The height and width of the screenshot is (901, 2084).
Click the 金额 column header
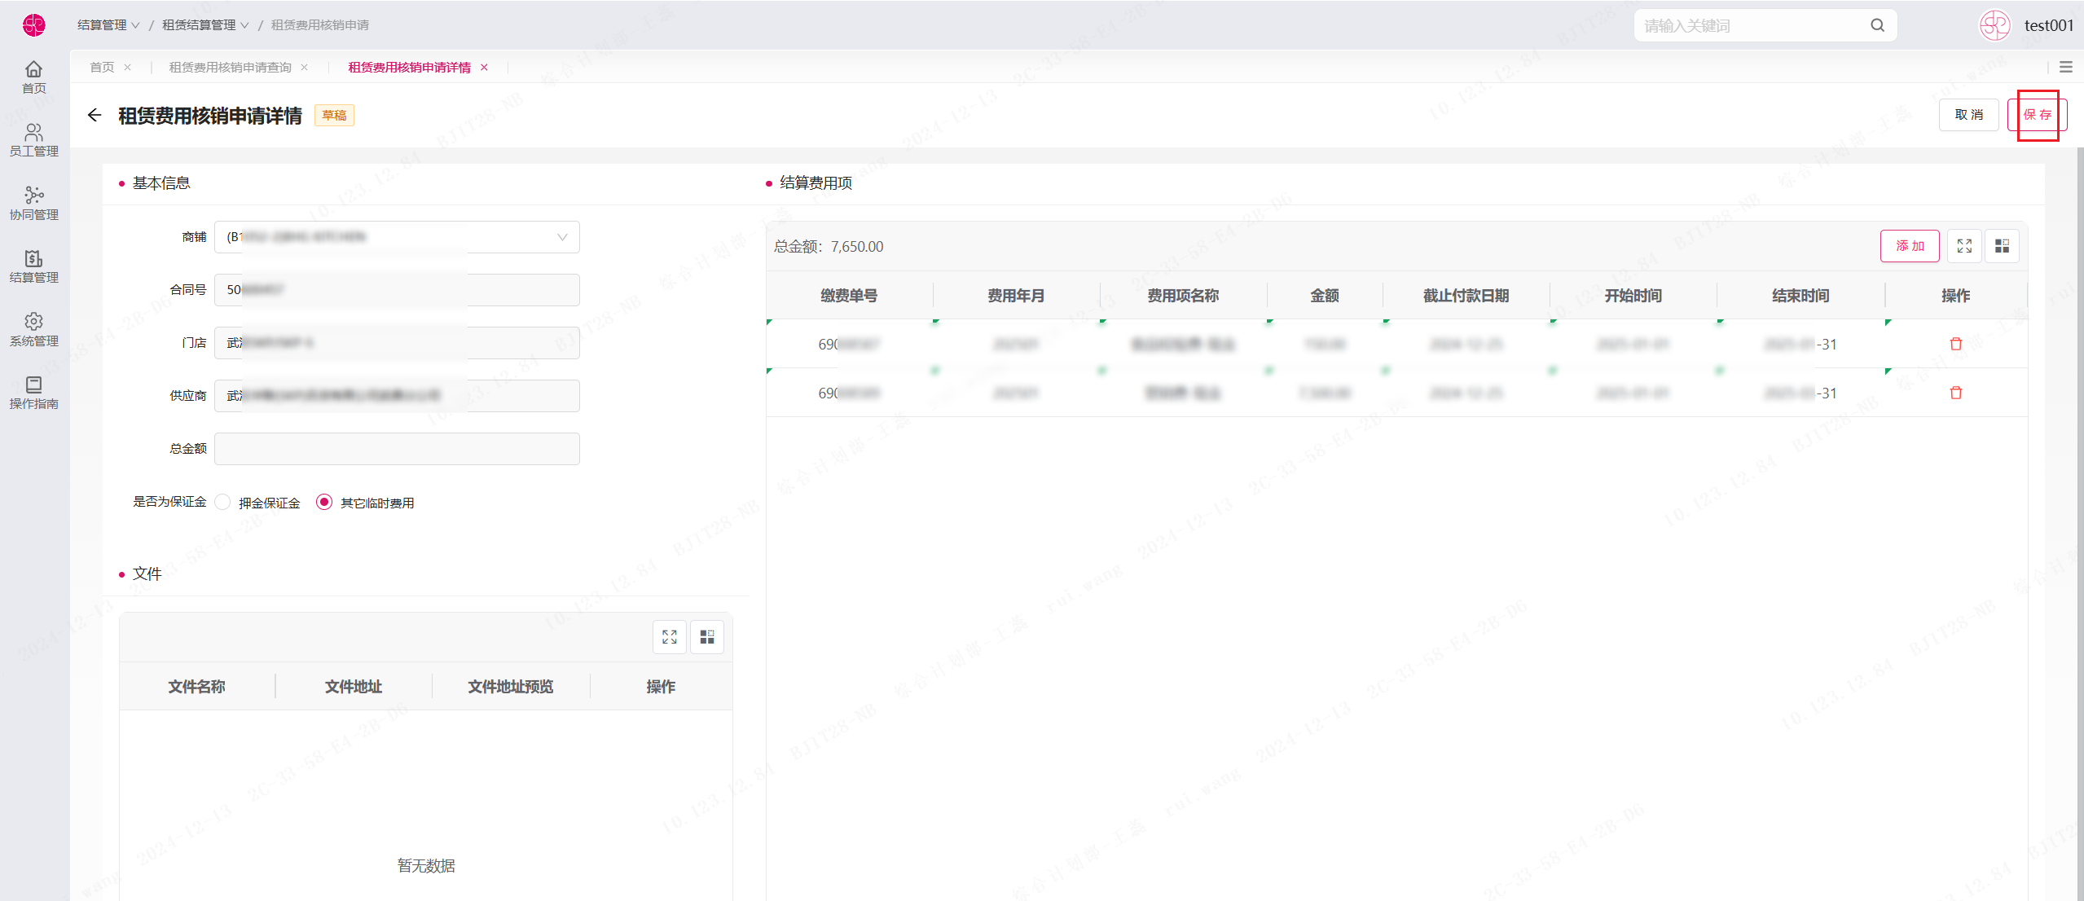[1325, 296]
